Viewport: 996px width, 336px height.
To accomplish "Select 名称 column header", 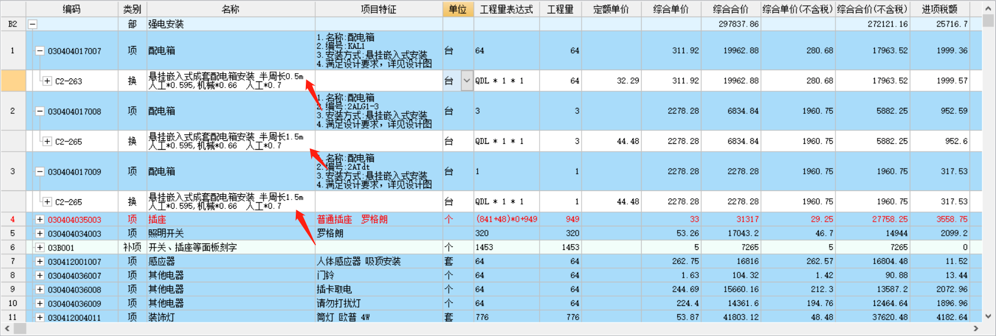I will coord(231,9).
